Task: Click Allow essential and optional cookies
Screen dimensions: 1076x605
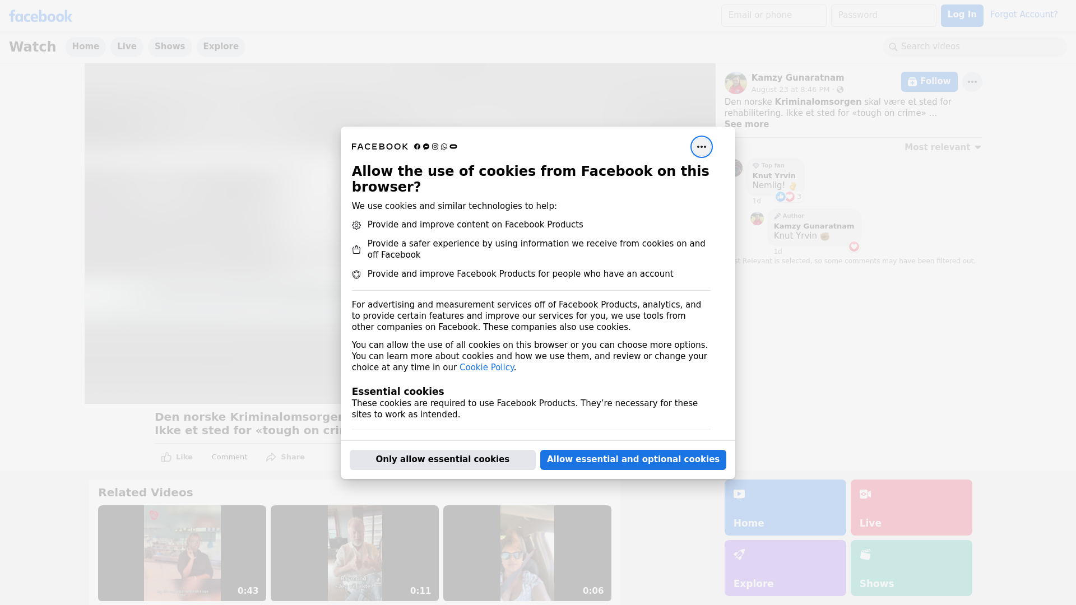Action: (633, 460)
